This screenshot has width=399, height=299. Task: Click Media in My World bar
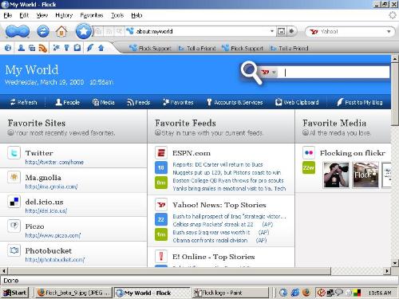click(104, 102)
